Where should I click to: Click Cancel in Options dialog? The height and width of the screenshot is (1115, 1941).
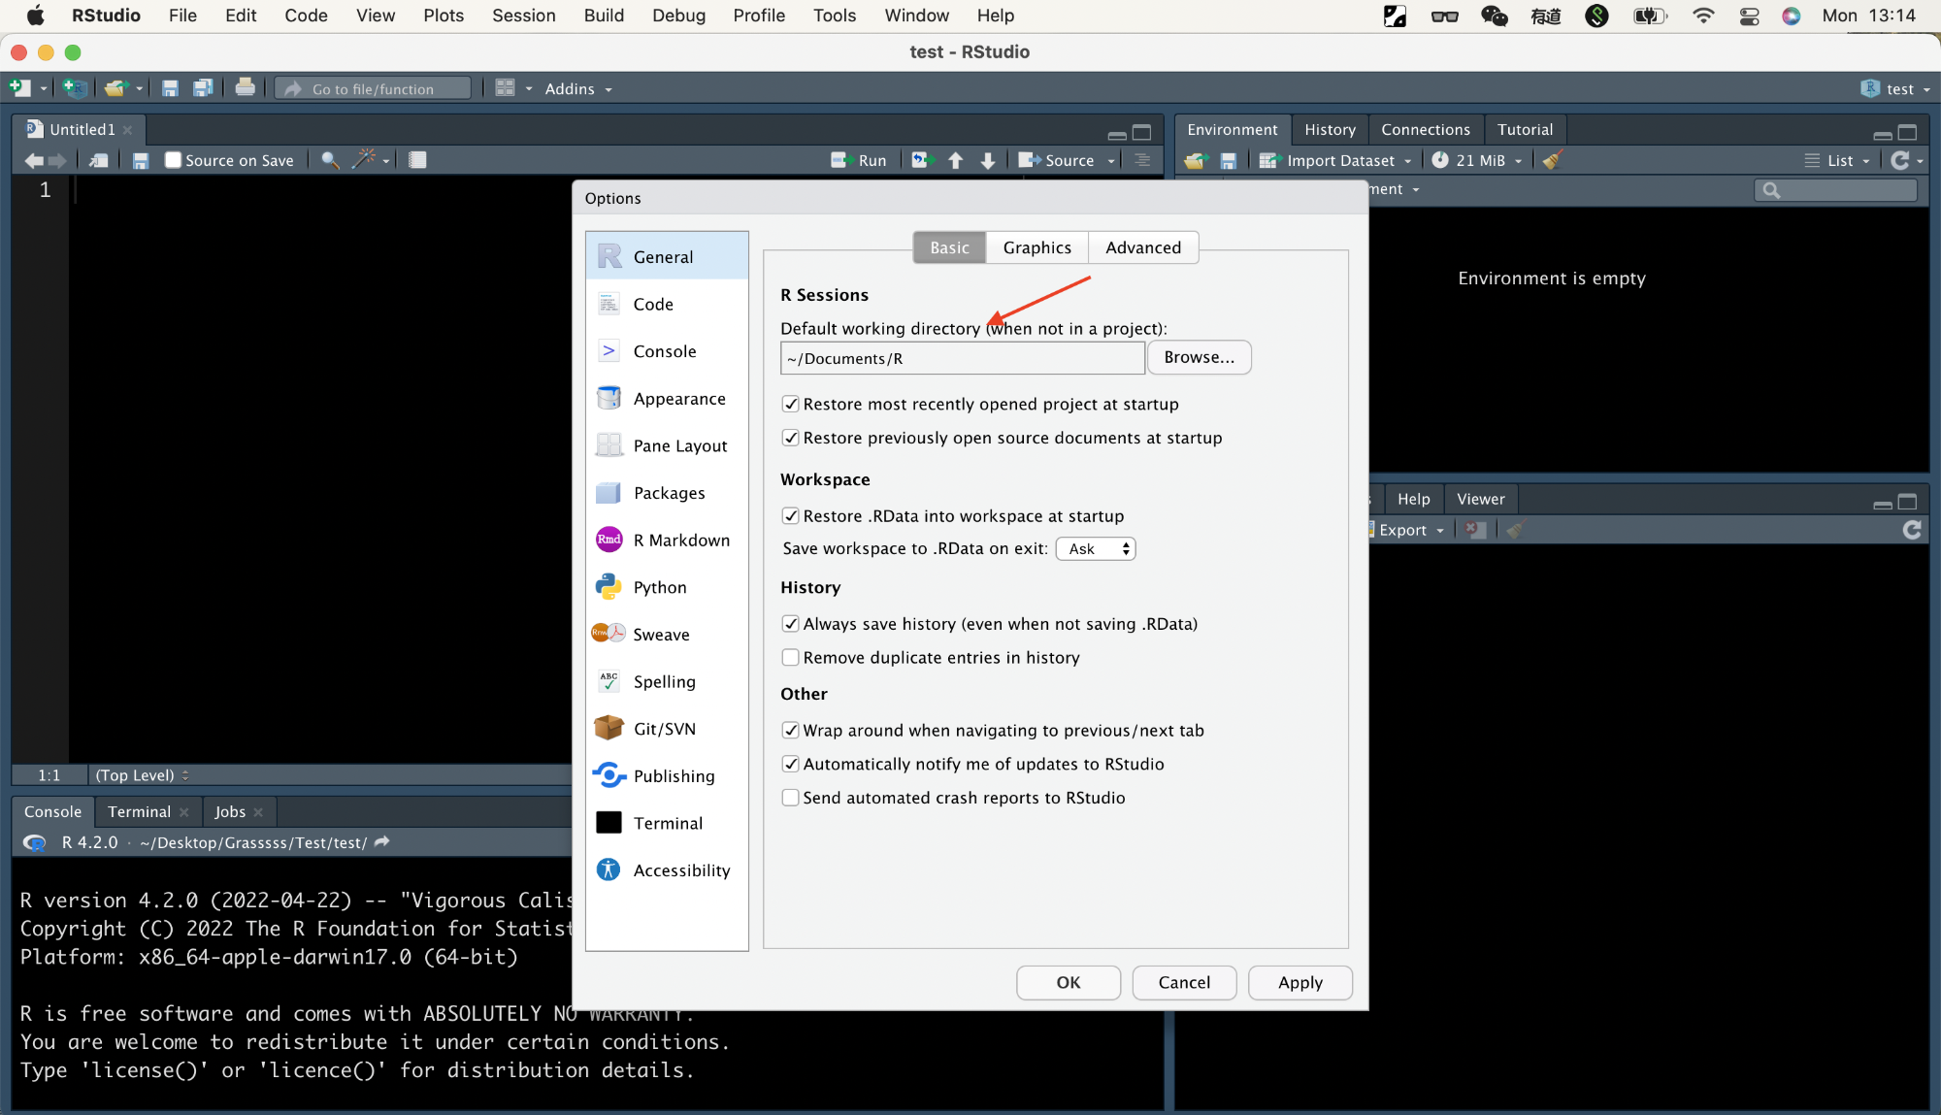1184,982
